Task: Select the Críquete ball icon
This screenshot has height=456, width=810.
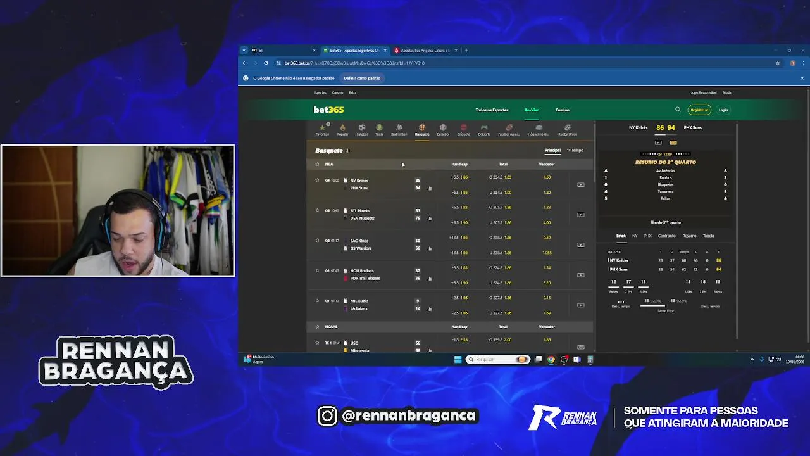Action: click(x=464, y=129)
